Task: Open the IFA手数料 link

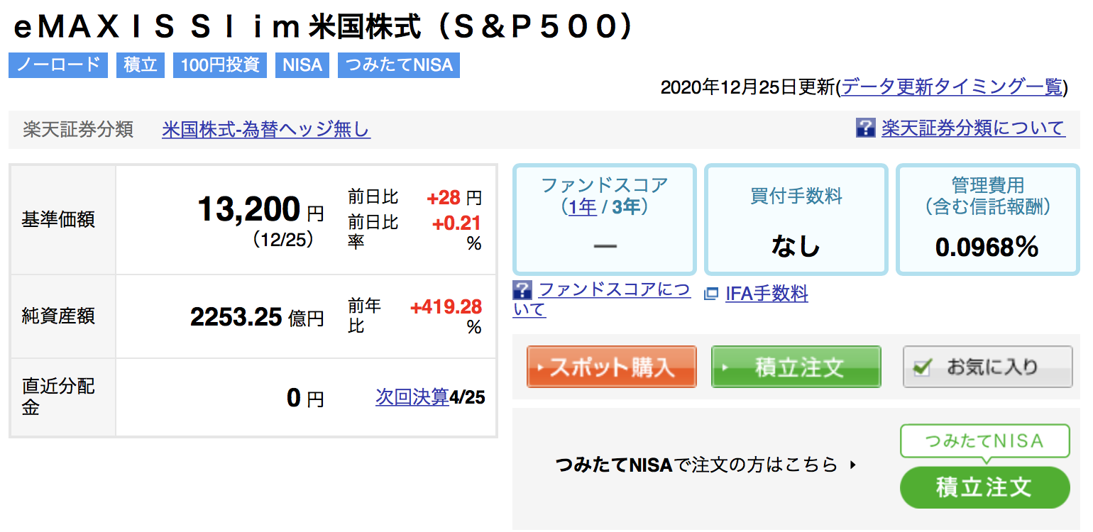Action: tap(767, 294)
